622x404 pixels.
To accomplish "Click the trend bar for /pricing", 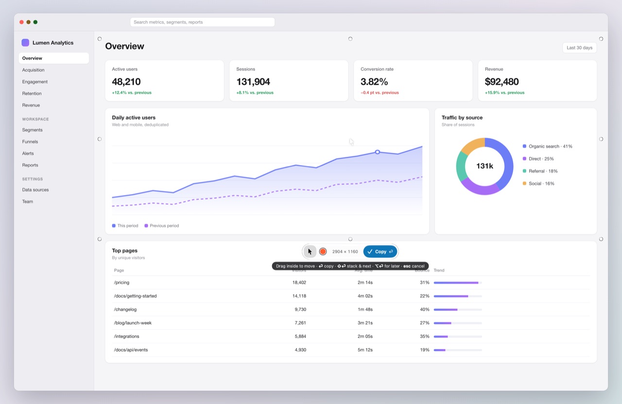I will [x=458, y=282].
